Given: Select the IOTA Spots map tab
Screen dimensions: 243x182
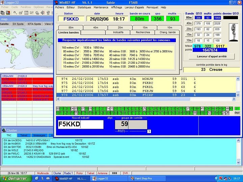Looking at the screenshot, I should click(x=34, y=24).
